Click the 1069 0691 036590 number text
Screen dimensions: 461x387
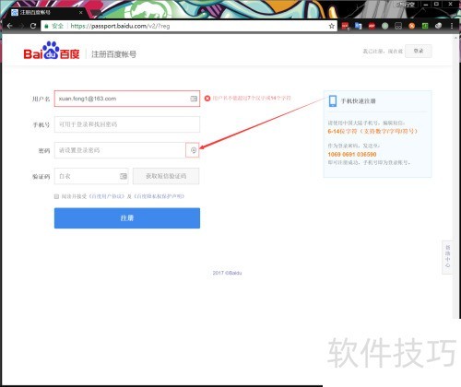coord(352,154)
